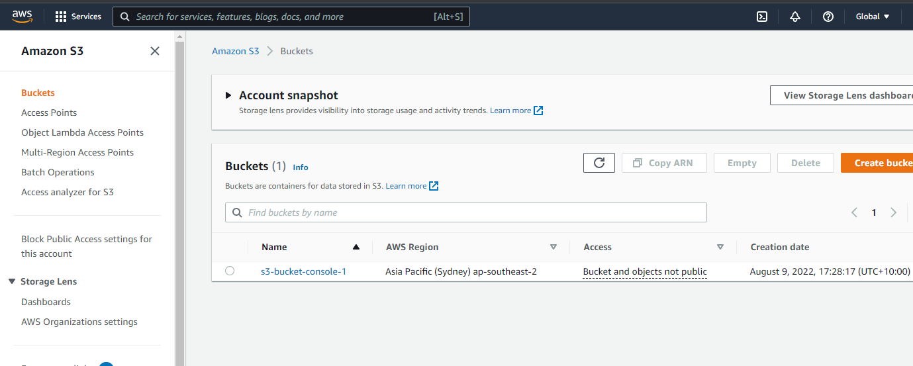Viewport: 913px width, 366px height.
Task: Sort by AWS Region column arrow
Action: pos(553,247)
